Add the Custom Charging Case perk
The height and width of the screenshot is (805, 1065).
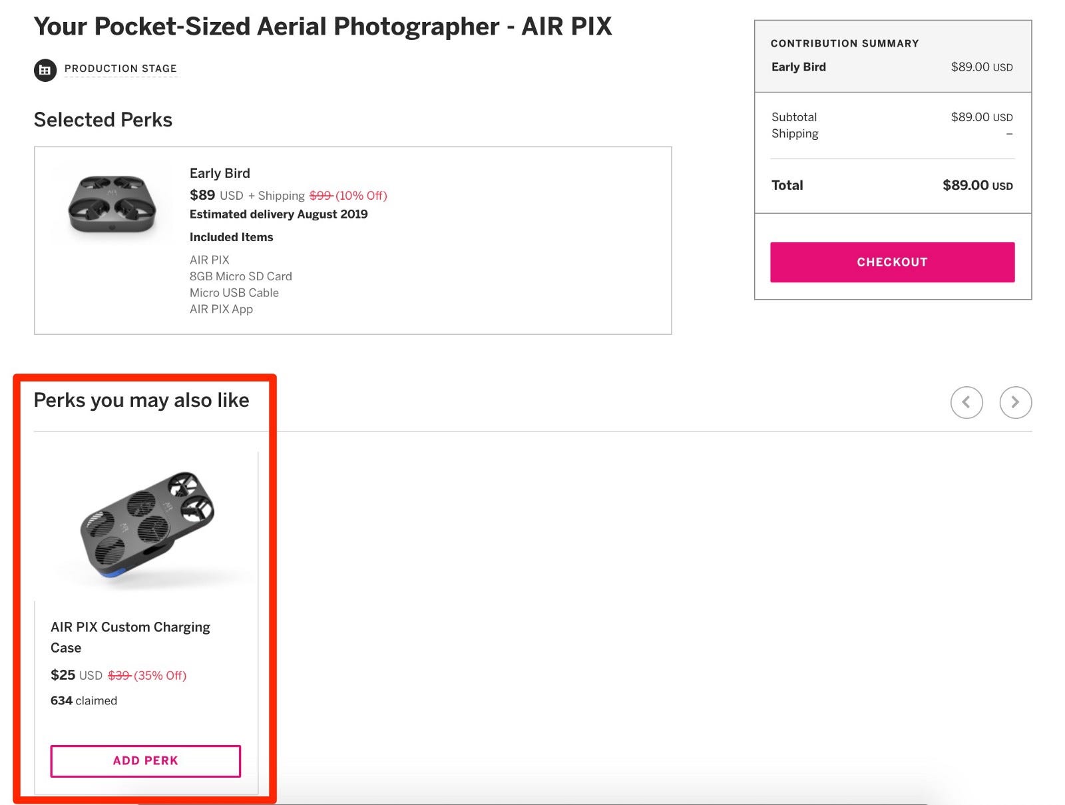(145, 760)
